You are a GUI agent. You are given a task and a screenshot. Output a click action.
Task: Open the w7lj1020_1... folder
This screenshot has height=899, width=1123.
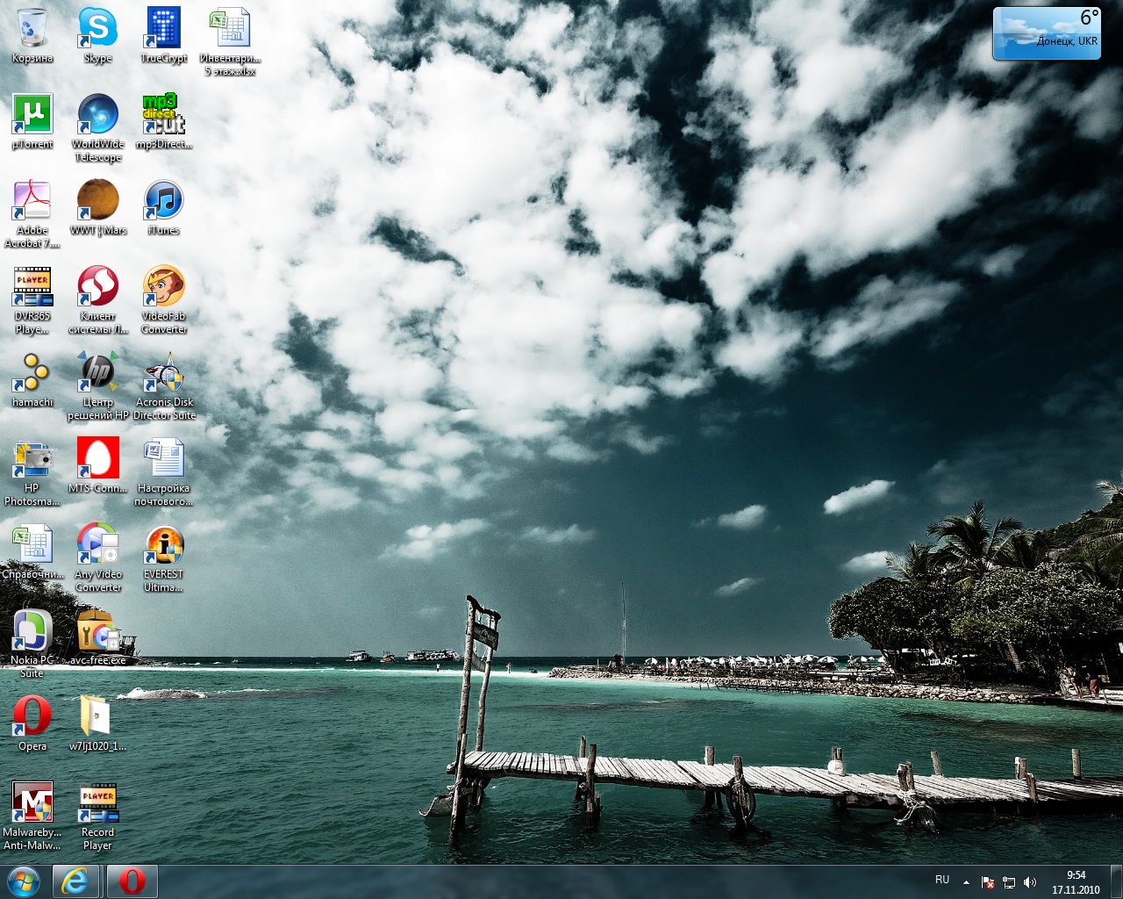pyautogui.click(x=97, y=724)
